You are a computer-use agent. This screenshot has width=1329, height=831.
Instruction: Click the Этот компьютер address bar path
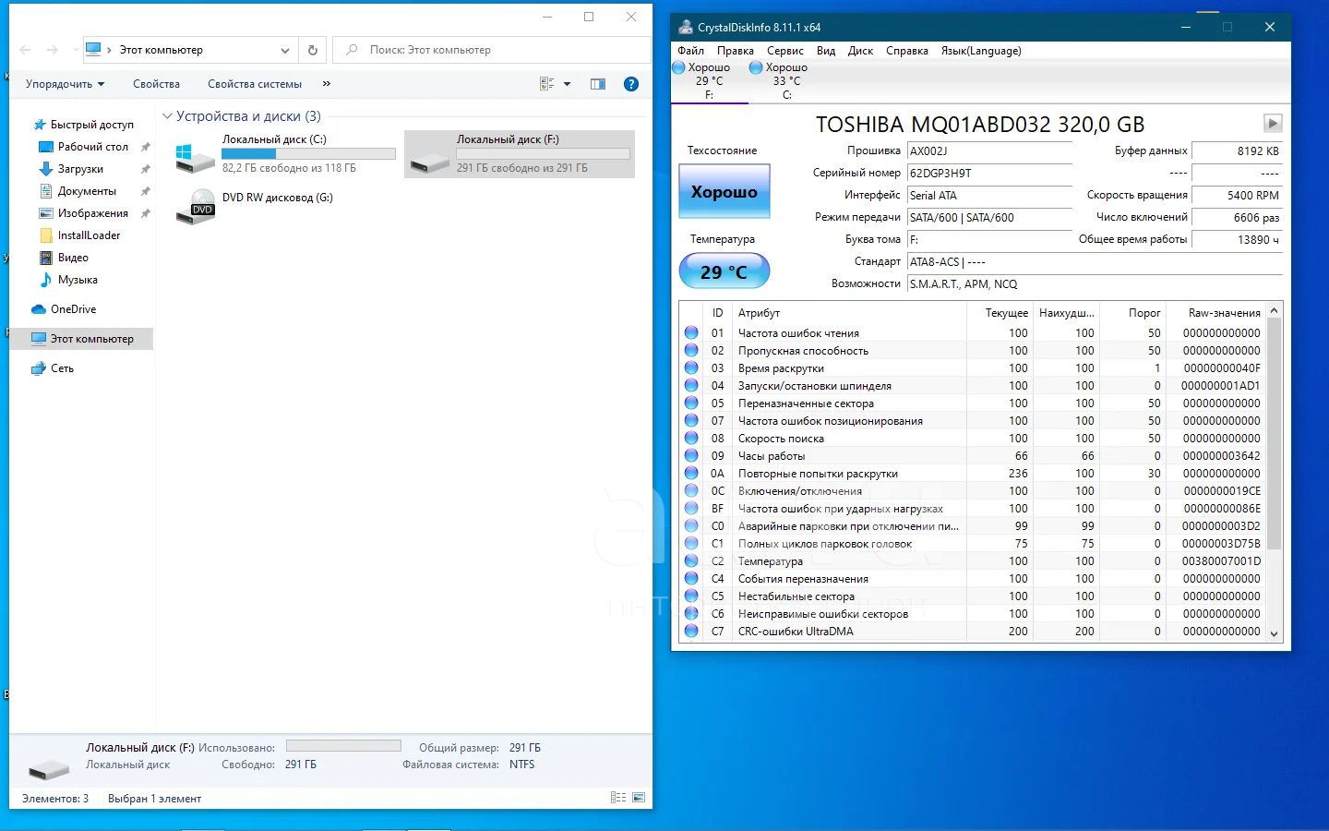coord(161,50)
